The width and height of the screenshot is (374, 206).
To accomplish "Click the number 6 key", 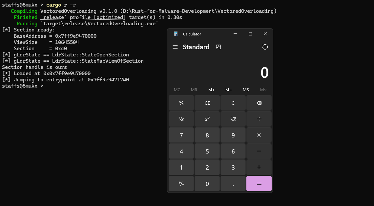I will point(233,151).
